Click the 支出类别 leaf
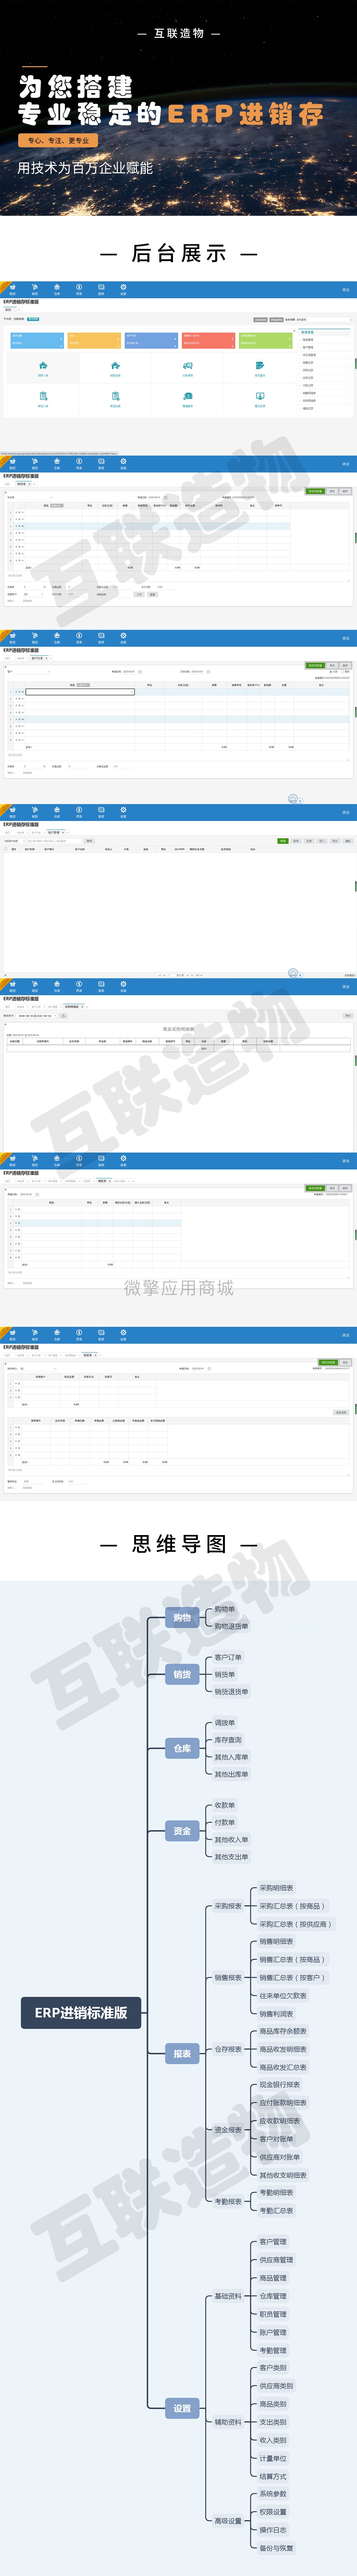The height and width of the screenshot is (2576, 357). click(273, 2422)
